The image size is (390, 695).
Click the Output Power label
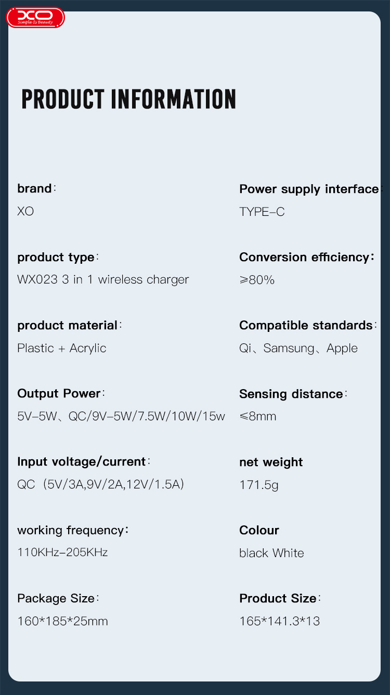click(x=61, y=393)
